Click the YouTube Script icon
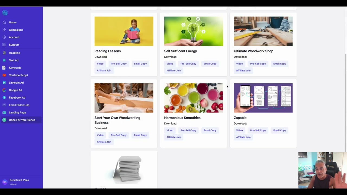Image resolution: width=347 pixels, height=195 pixels. click(4, 75)
